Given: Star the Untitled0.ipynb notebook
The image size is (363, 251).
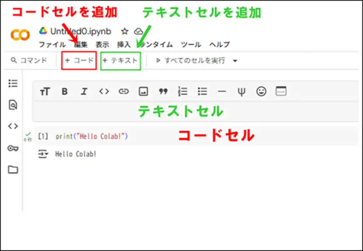Looking at the screenshot, I should click(x=124, y=31).
